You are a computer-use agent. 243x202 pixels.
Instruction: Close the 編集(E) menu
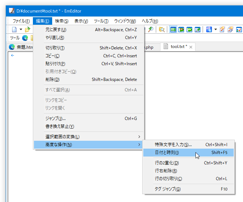click(43, 21)
